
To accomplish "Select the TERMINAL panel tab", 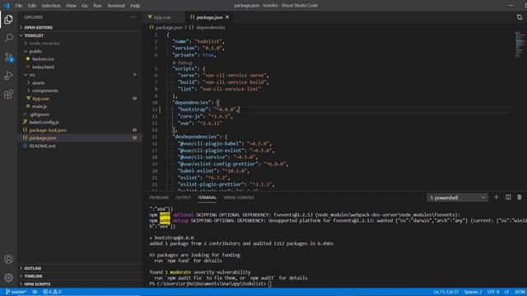I will 207,197.
